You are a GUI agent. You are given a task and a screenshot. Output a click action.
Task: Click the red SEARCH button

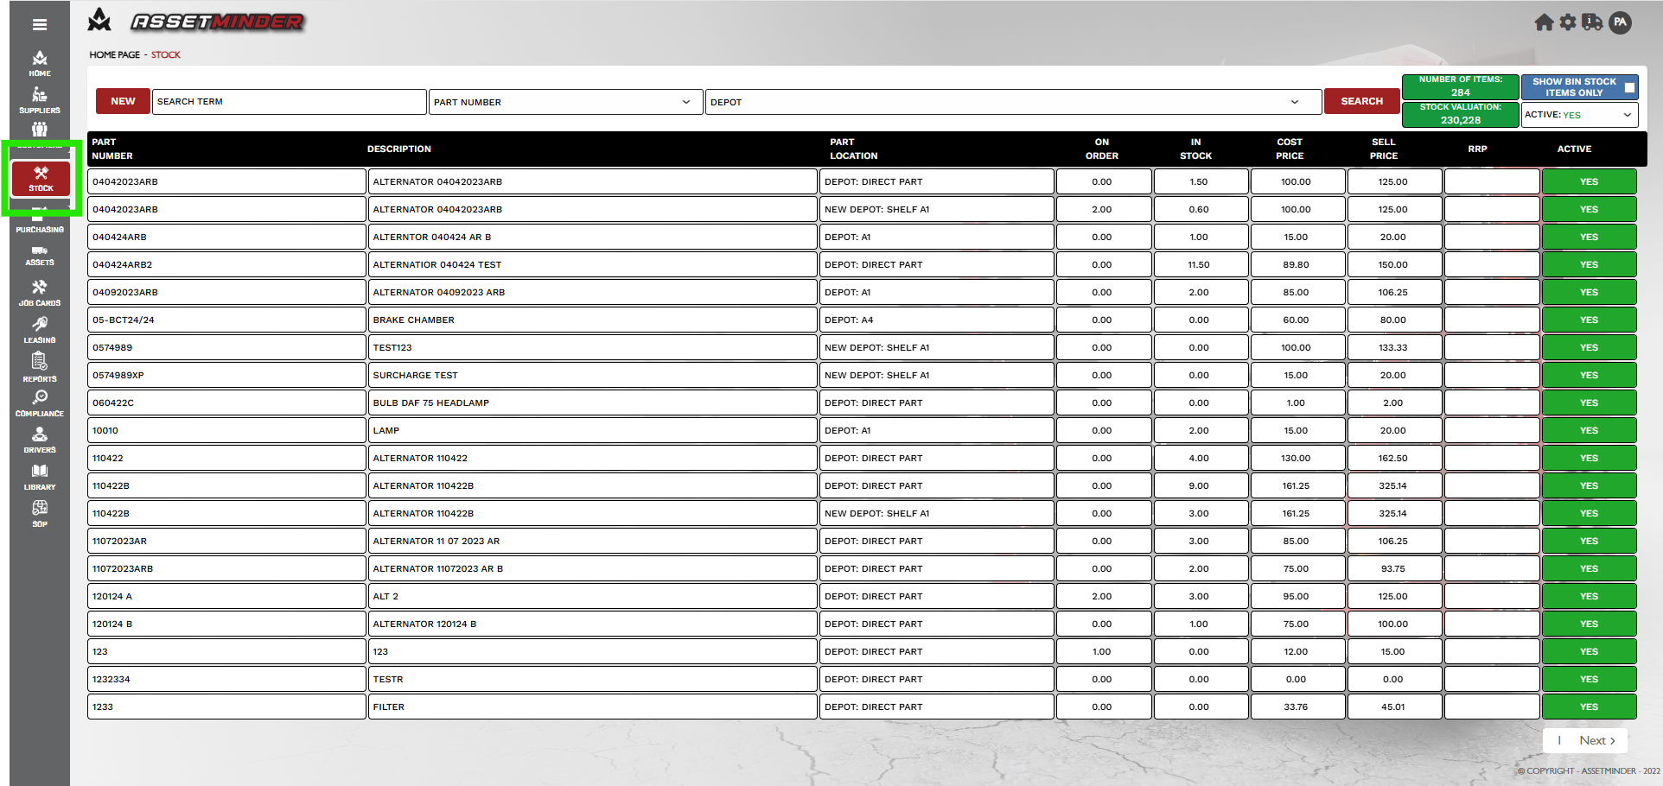(x=1361, y=101)
